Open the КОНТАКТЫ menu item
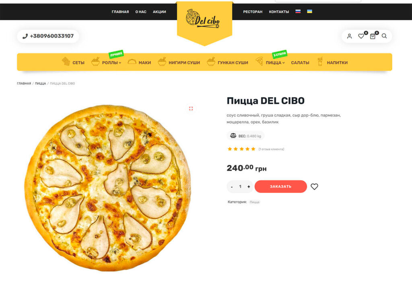Viewport: 412px width, 285px height. 279,12
